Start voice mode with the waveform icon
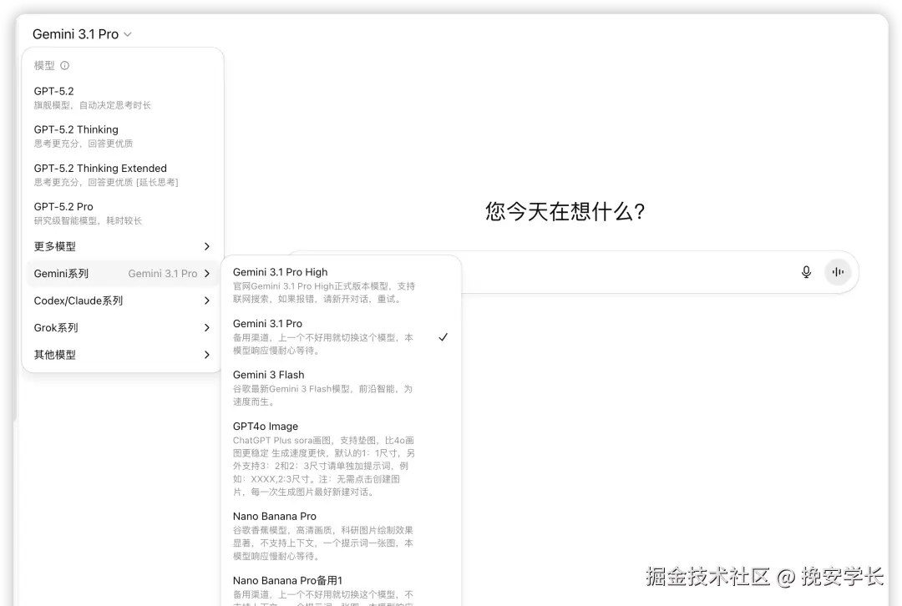 [x=838, y=272]
